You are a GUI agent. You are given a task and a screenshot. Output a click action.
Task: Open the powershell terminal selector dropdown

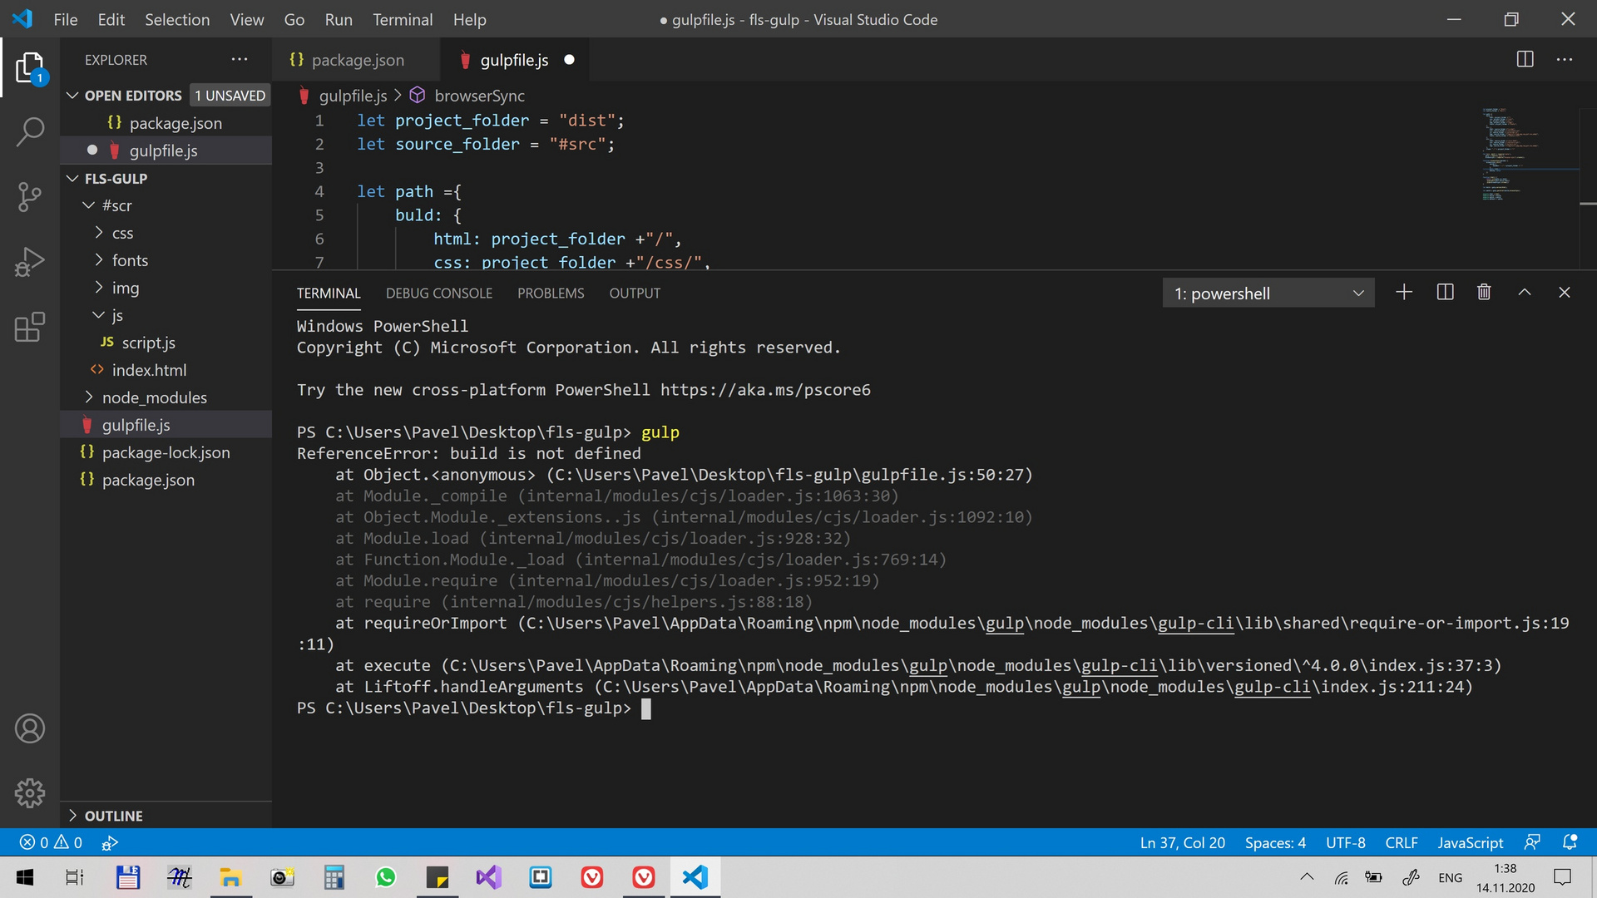[1268, 293]
